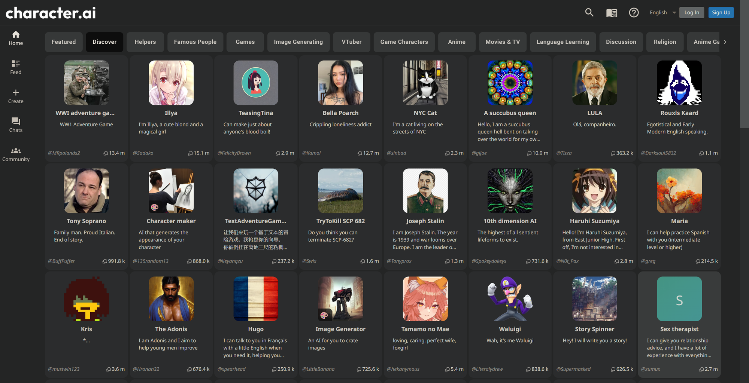This screenshot has height=383, width=749.
Task: Click the Create plus icon
Action: pyautogui.click(x=16, y=96)
